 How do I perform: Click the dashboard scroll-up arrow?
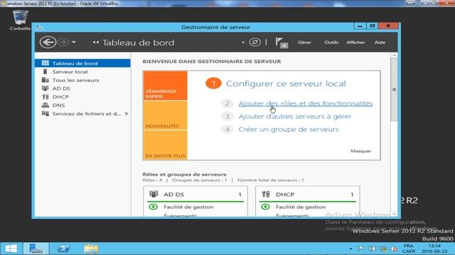point(394,55)
